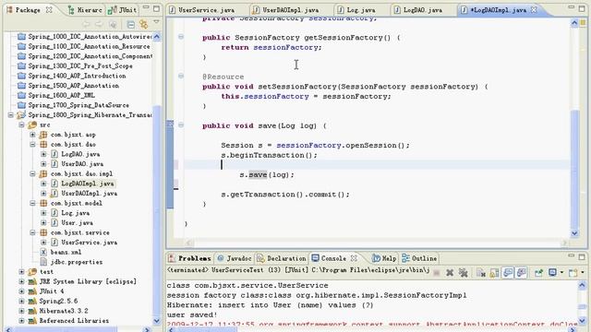
Task: Click the Up-level icon in Package Explorer toolbar
Action: 113,25
